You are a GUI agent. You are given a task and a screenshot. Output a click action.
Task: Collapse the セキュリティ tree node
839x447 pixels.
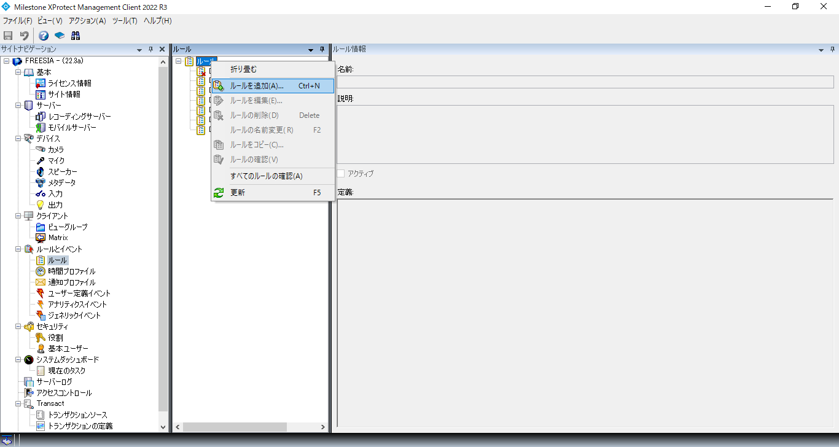click(18, 327)
